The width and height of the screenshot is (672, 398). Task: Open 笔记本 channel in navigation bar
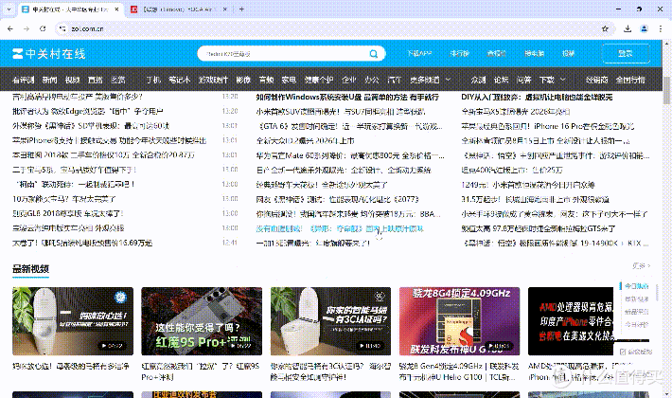[x=179, y=80]
